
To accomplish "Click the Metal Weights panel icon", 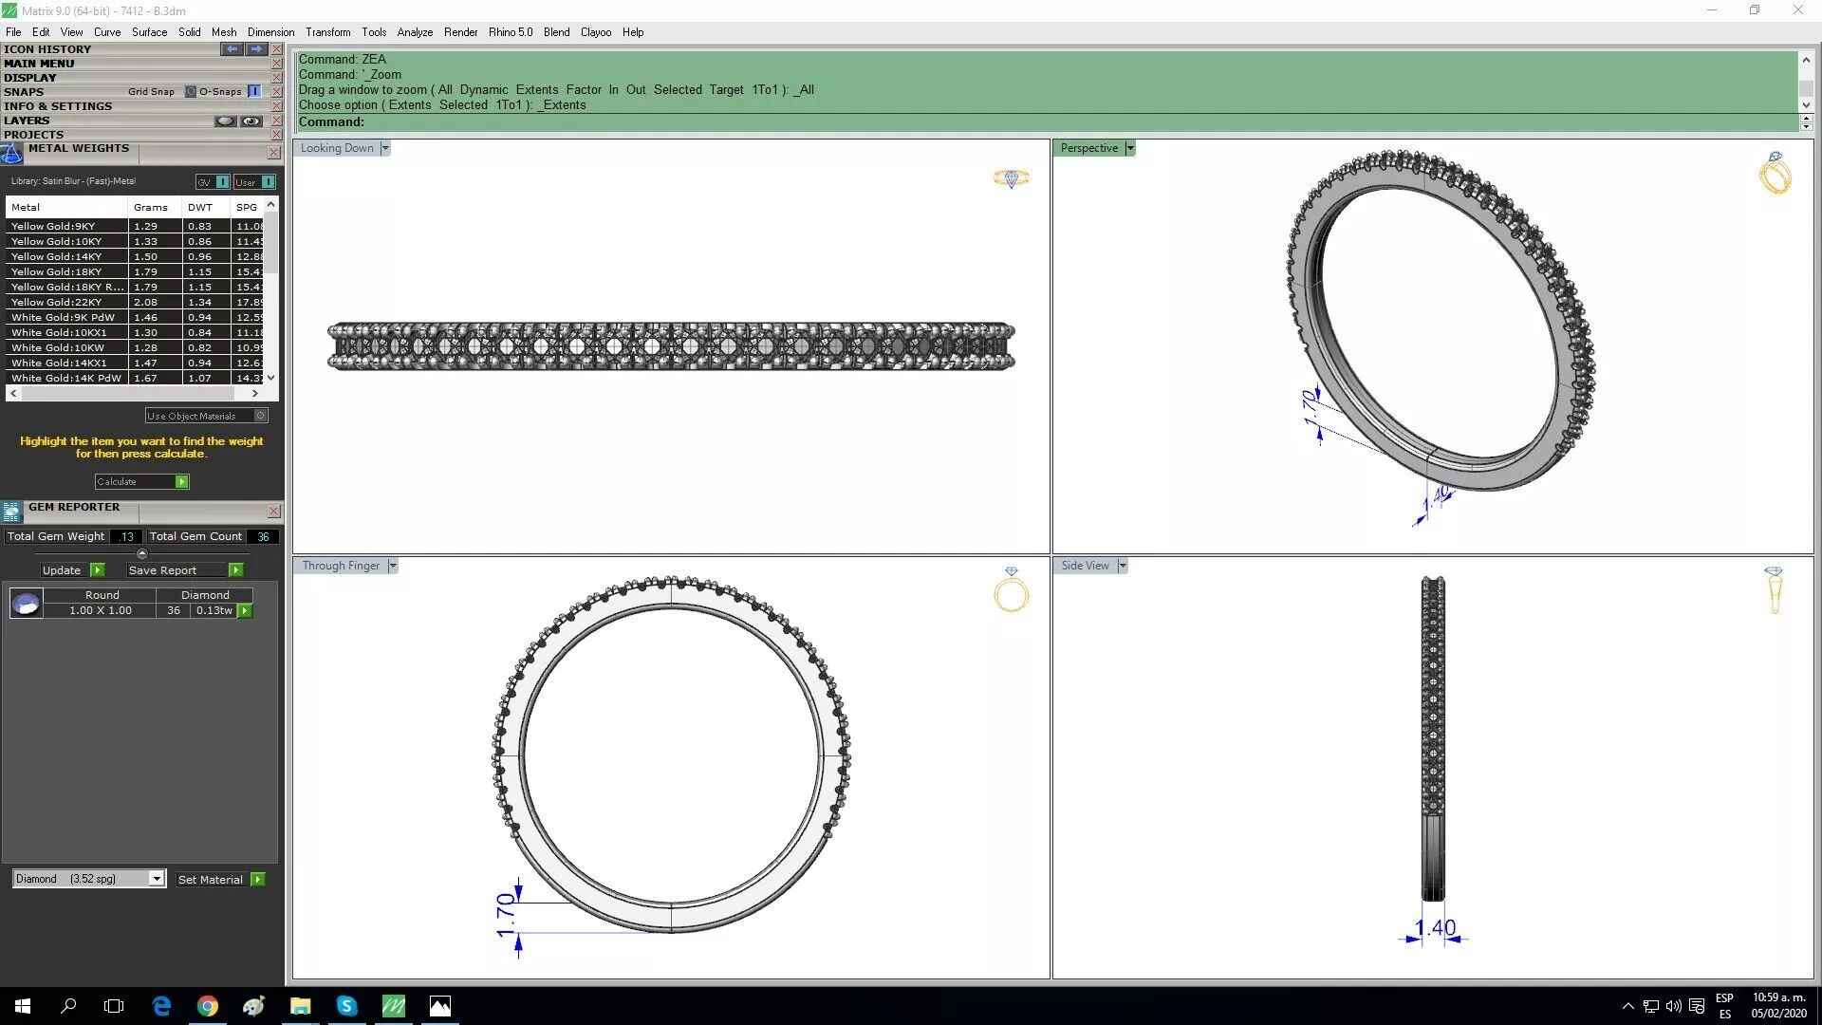I will [11, 154].
